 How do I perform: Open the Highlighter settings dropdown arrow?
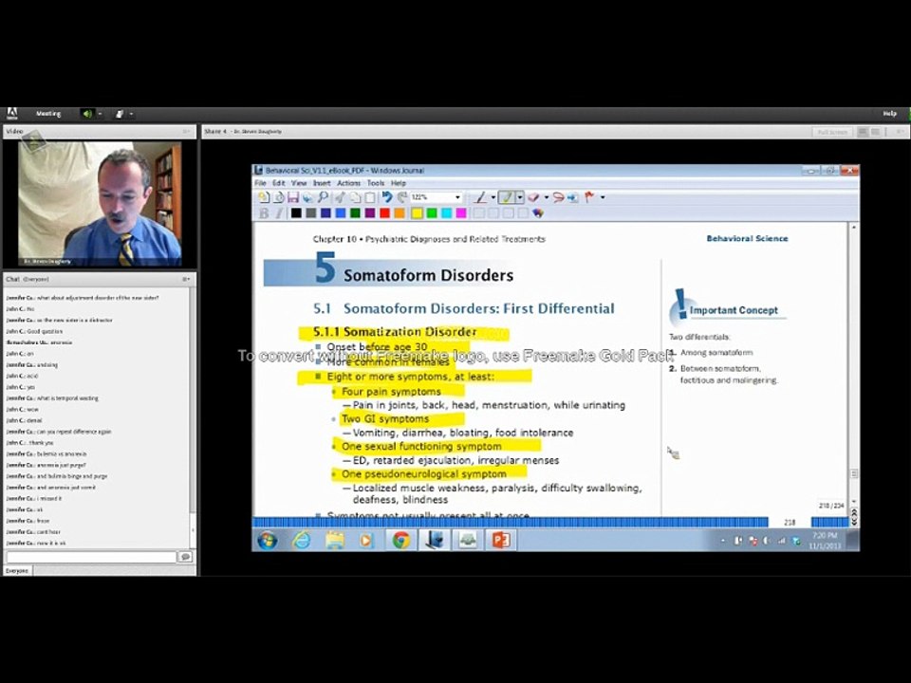[519, 197]
